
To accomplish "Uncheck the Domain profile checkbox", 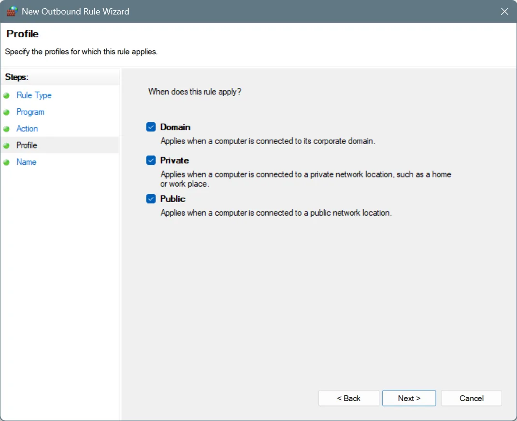I will pyautogui.click(x=151, y=127).
